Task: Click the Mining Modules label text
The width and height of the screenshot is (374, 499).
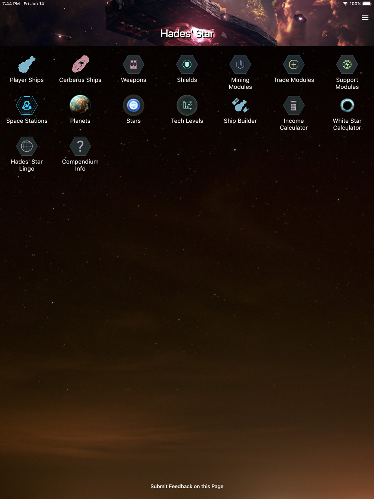Action: pos(240,83)
